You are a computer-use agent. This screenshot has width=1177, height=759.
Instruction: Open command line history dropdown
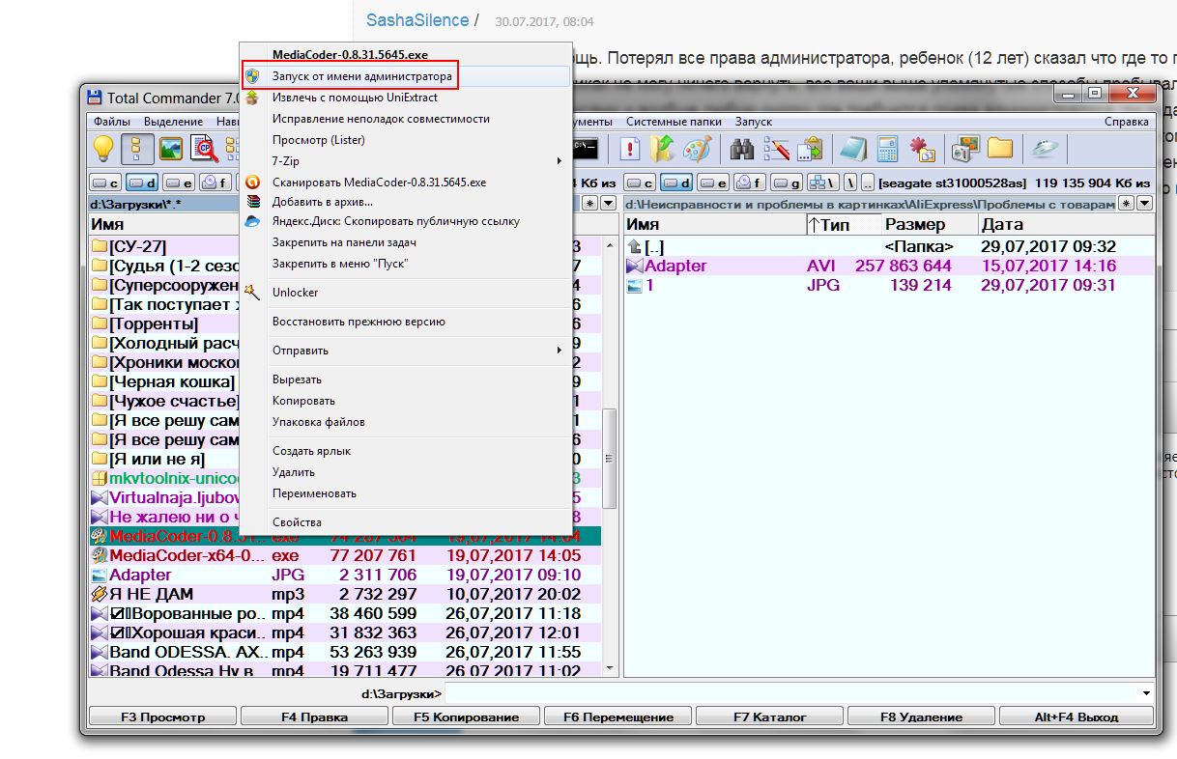click(1146, 693)
